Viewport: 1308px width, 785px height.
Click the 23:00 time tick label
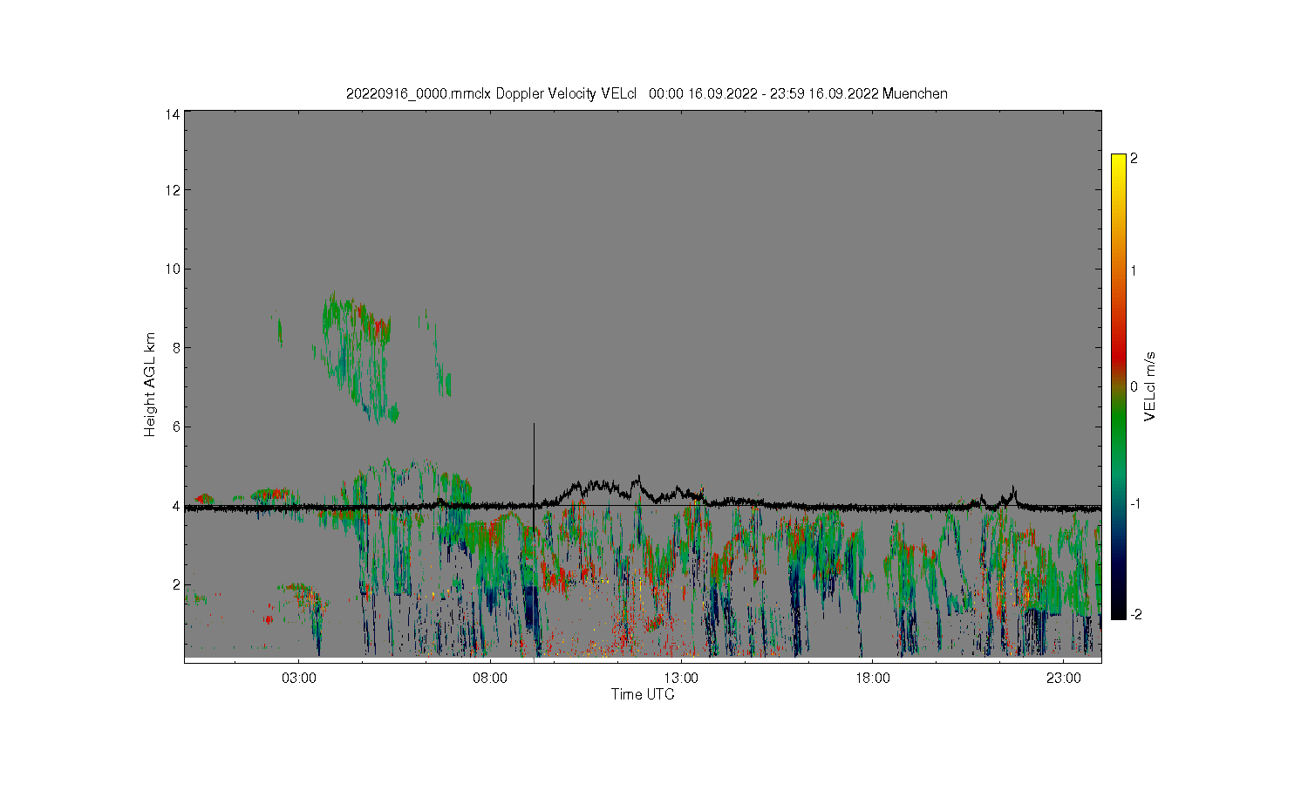[x=1064, y=678]
